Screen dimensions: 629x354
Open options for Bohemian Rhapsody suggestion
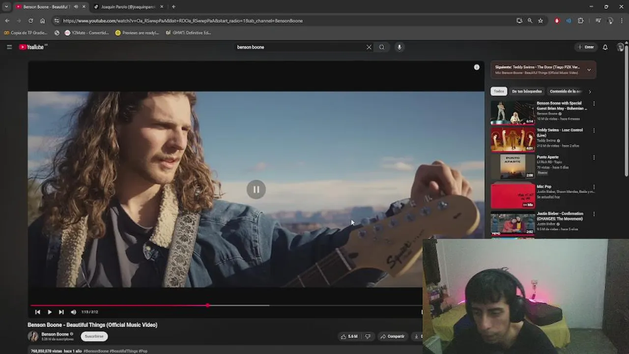click(x=594, y=104)
